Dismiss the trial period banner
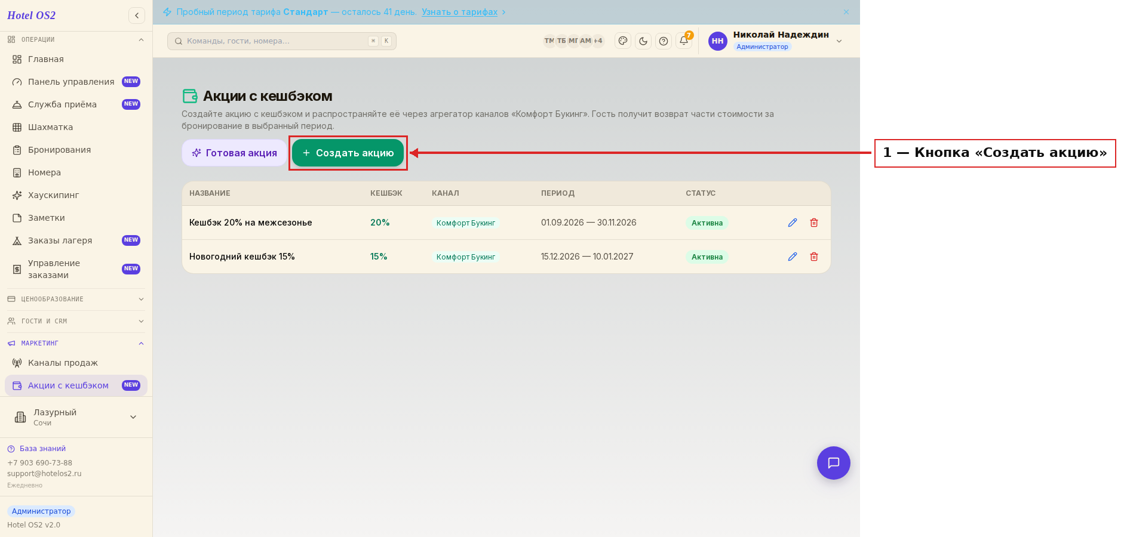The height and width of the screenshot is (537, 1130). click(846, 12)
